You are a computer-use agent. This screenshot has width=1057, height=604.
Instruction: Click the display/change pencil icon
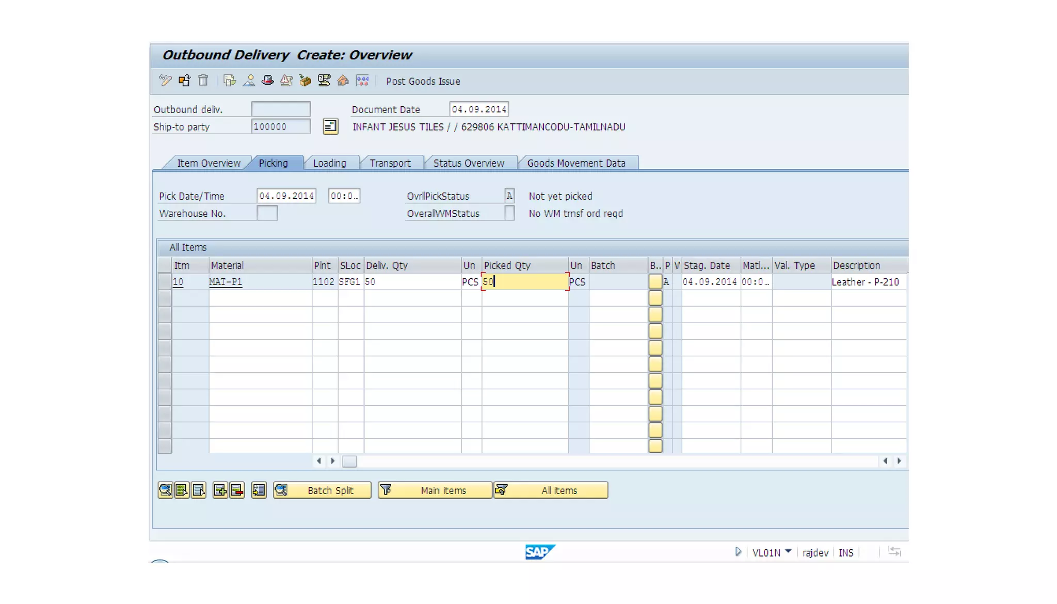[165, 81]
